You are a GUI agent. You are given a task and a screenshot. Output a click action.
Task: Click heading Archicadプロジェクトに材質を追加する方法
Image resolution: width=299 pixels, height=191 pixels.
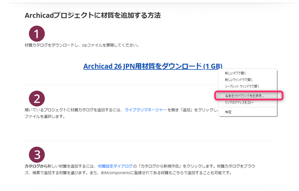(93, 15)
